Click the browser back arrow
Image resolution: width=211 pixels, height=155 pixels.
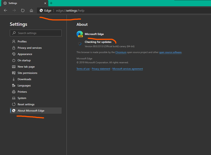pyautogui.click(x=6, y=11)
